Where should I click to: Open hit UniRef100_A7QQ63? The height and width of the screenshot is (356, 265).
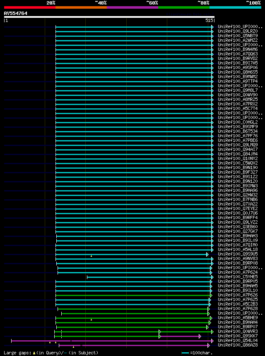pyautogui.click(x=238, y=54)
